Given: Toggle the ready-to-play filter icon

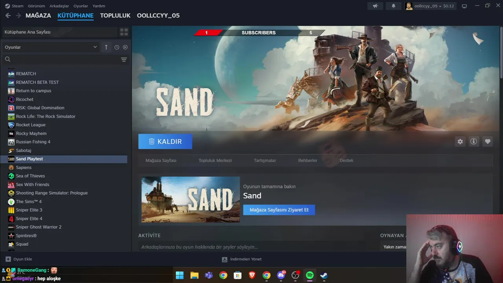Looking at the screenshot, I should (x=125, y=47).
